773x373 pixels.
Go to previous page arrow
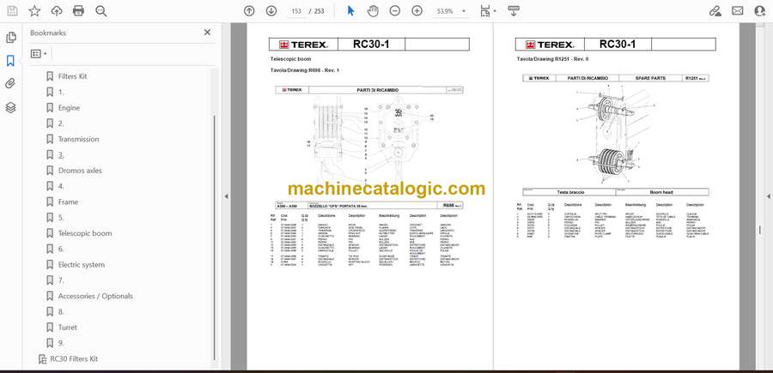pyautogui.click(x=249, y=11)
